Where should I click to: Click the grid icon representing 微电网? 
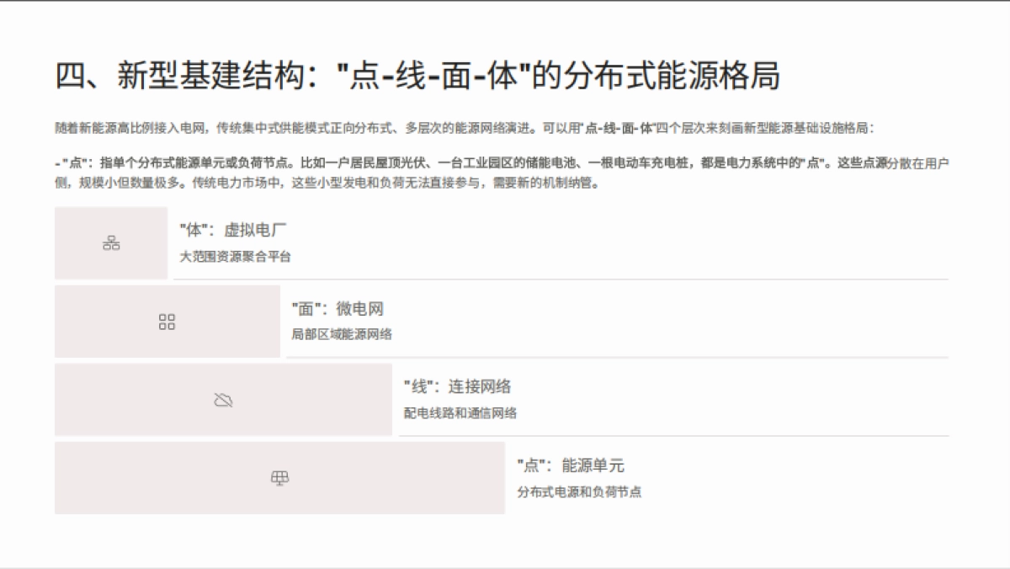pyautogui.click(x=166, y=322)
